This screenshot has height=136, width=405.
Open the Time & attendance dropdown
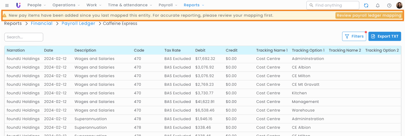click(130, 5)
